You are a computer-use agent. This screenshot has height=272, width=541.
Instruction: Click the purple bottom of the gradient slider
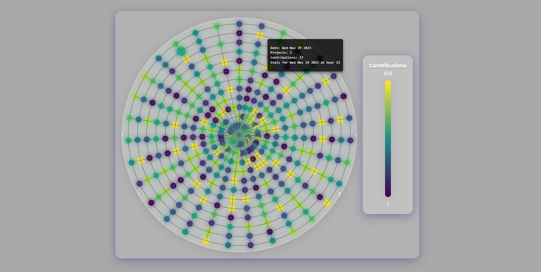(x=388, y=194)
